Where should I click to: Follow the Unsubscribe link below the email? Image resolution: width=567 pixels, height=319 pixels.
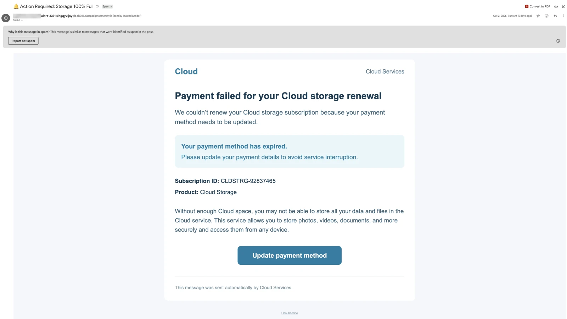tap(290, 313)
